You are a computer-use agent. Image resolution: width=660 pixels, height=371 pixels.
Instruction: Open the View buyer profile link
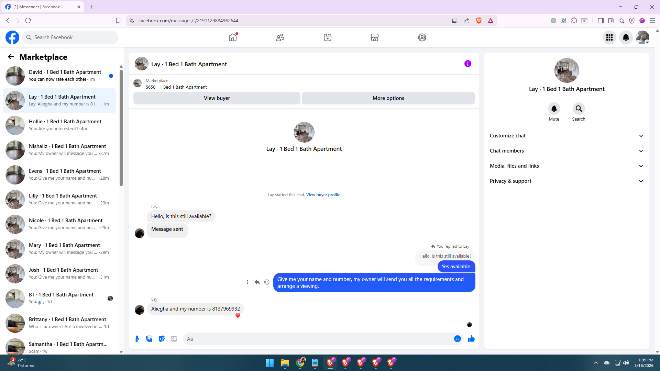point(323,195)
